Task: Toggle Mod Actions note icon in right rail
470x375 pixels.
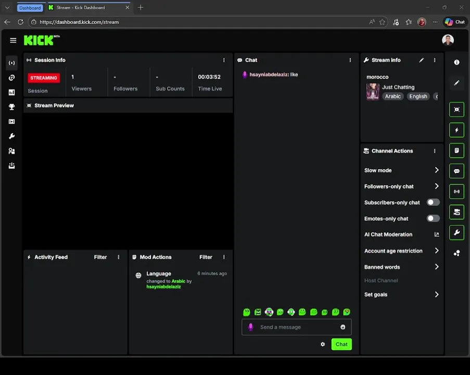Action: tap(456, 151)
